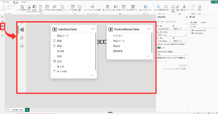Open 新しいパラメーター menu
Viewport: 218px width, 114px height.
(x=146, y=9)
